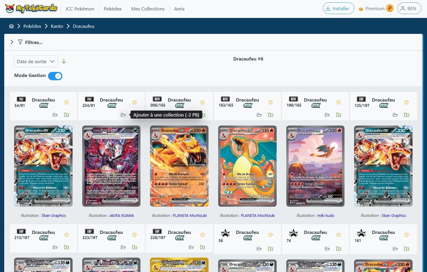Toggle the favorite star on Dracaufeu 183/165
This screenshot has height=272, width=427.
pos(270,102)
